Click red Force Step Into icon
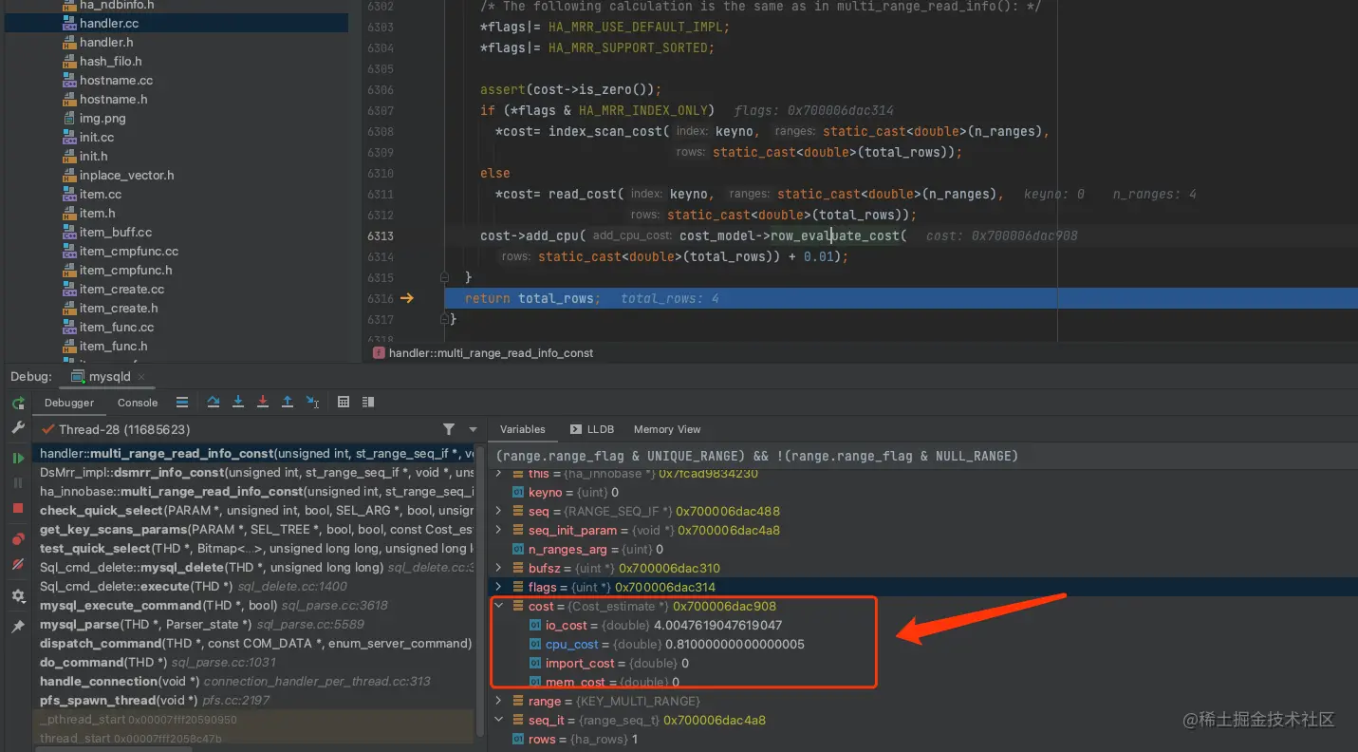 pyautogui.click(x=263, y=403)
